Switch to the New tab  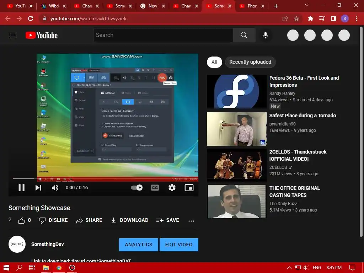coord(152,6)
